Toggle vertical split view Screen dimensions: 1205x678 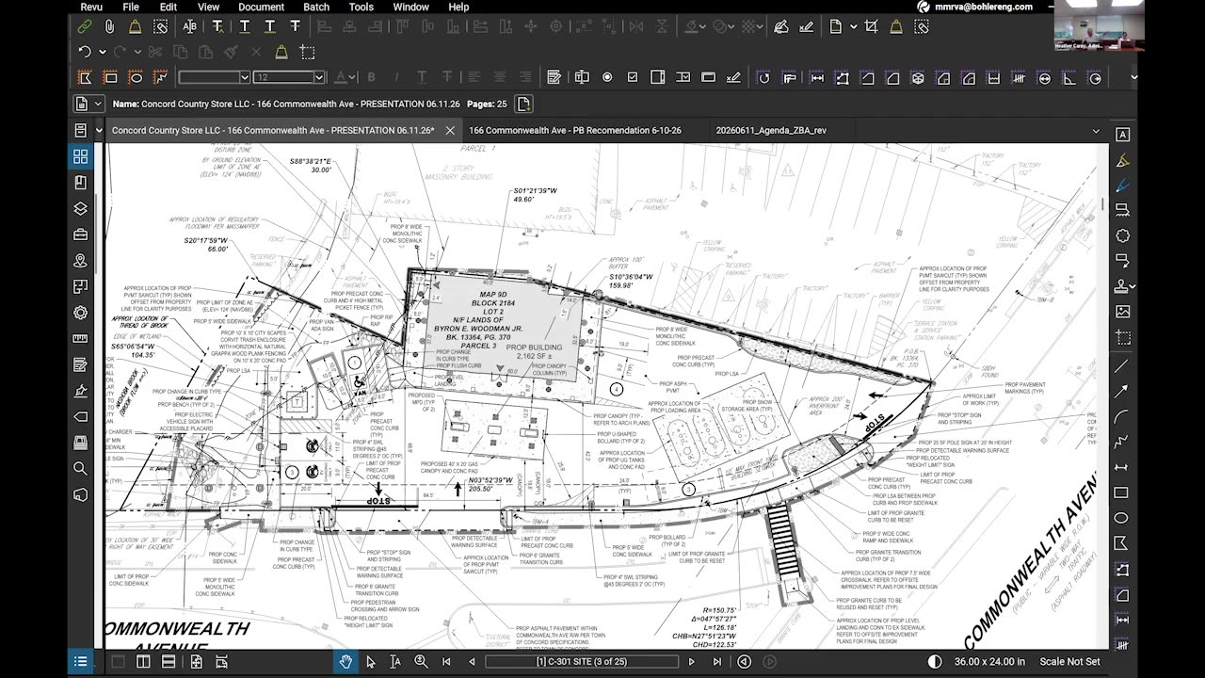(143, 662)
